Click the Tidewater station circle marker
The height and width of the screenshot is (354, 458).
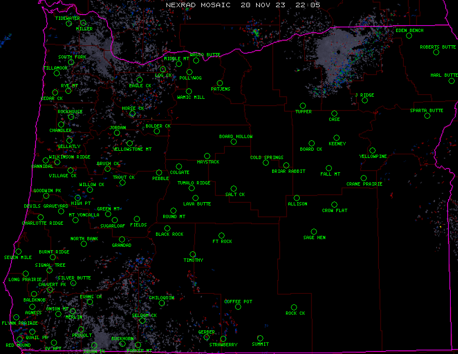(69, 24)
